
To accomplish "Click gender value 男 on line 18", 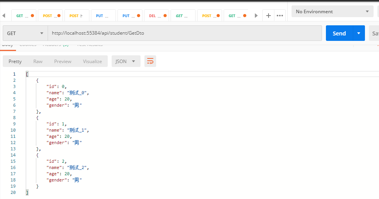I will pos(77,180).
